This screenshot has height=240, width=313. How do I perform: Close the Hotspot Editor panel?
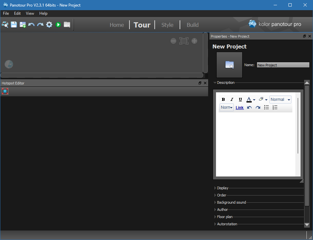pyautogui.click(x=205, y=83)
